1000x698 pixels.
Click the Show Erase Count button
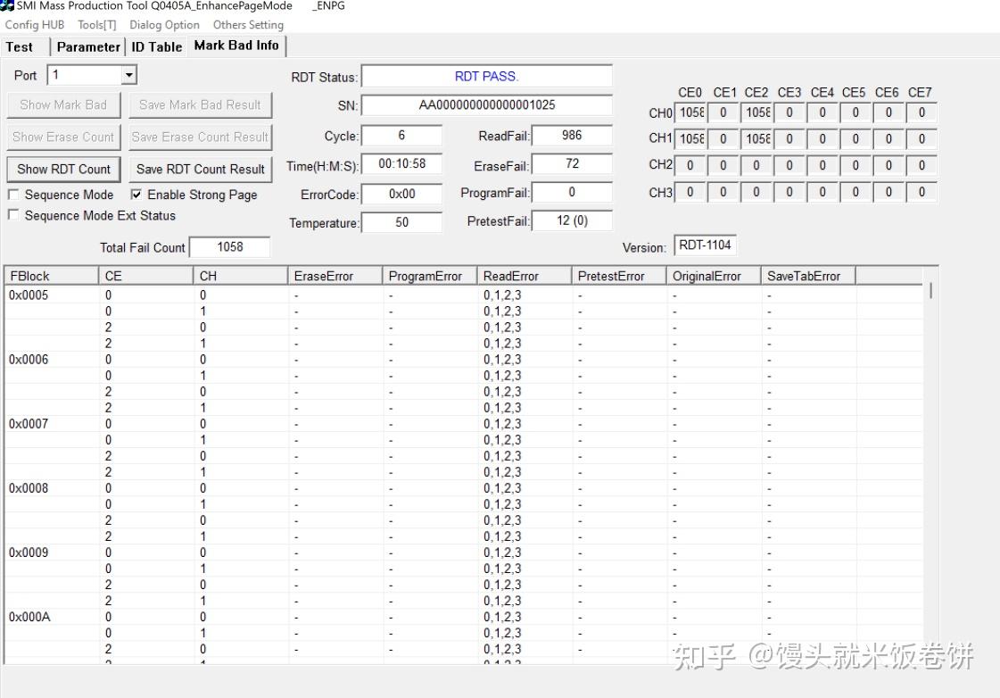pyautogui.click(x=63, y=137)
